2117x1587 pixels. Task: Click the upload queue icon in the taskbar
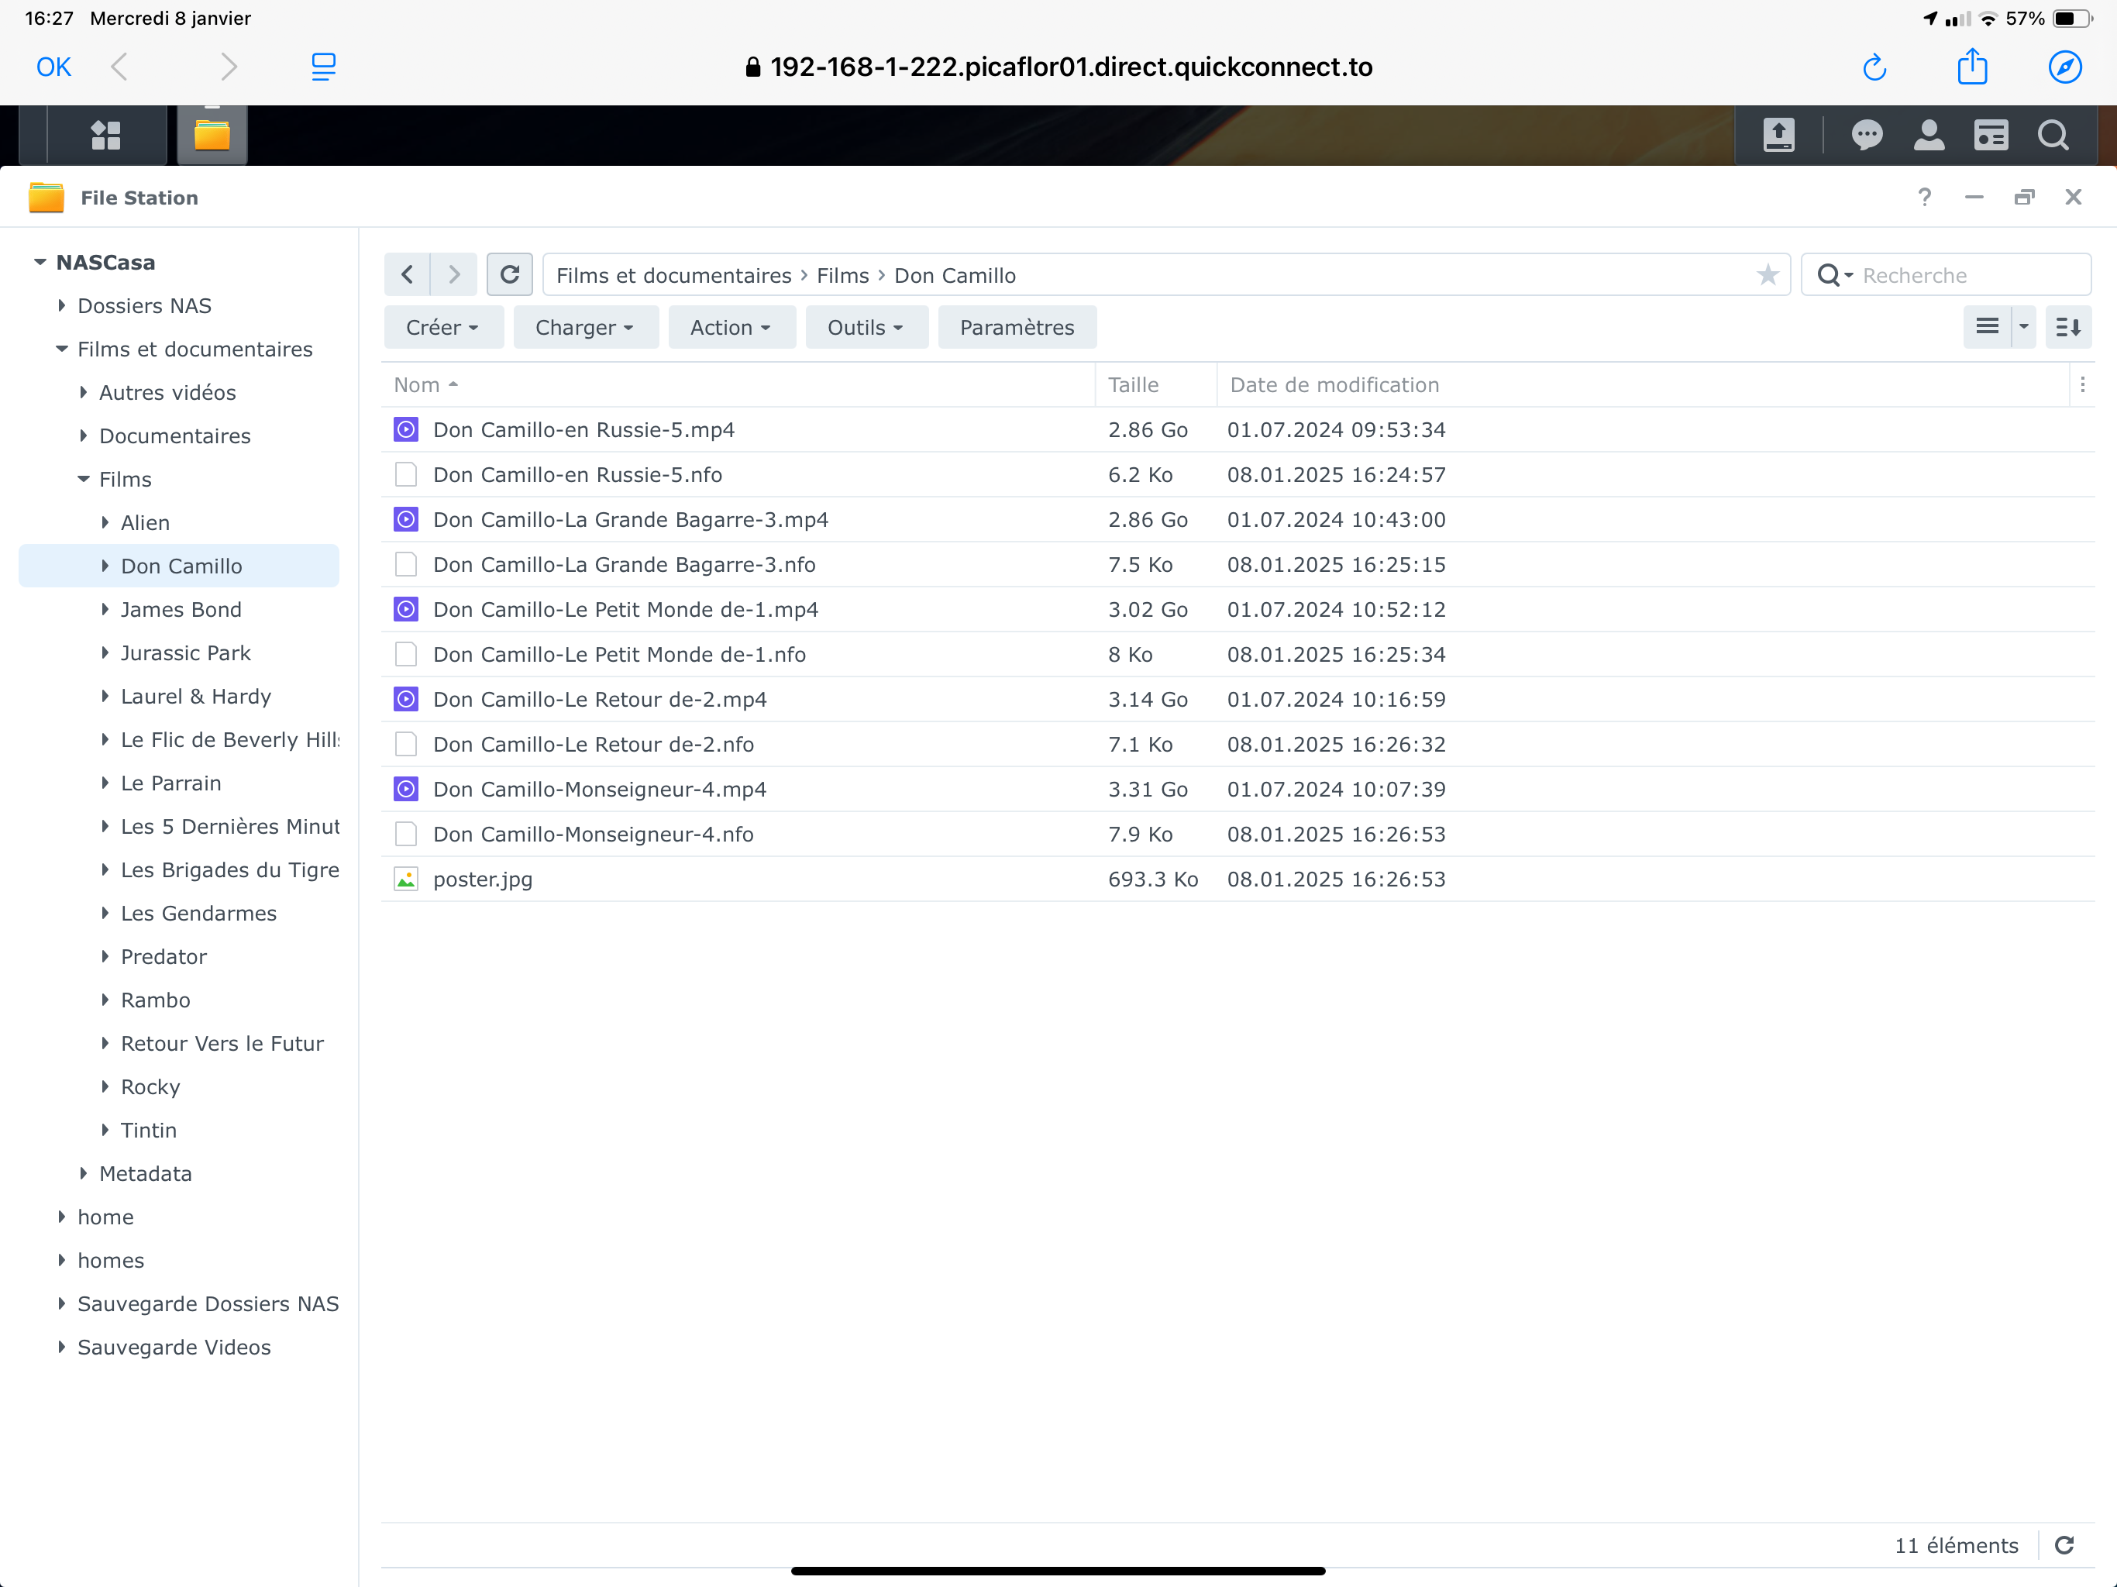(1778, 135)
